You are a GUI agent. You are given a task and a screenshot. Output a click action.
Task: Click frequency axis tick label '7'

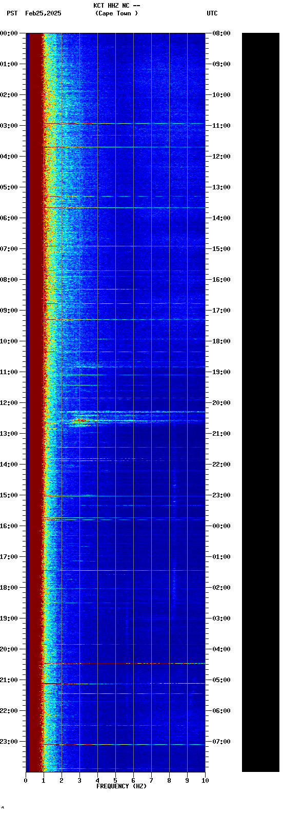point(151,781)
